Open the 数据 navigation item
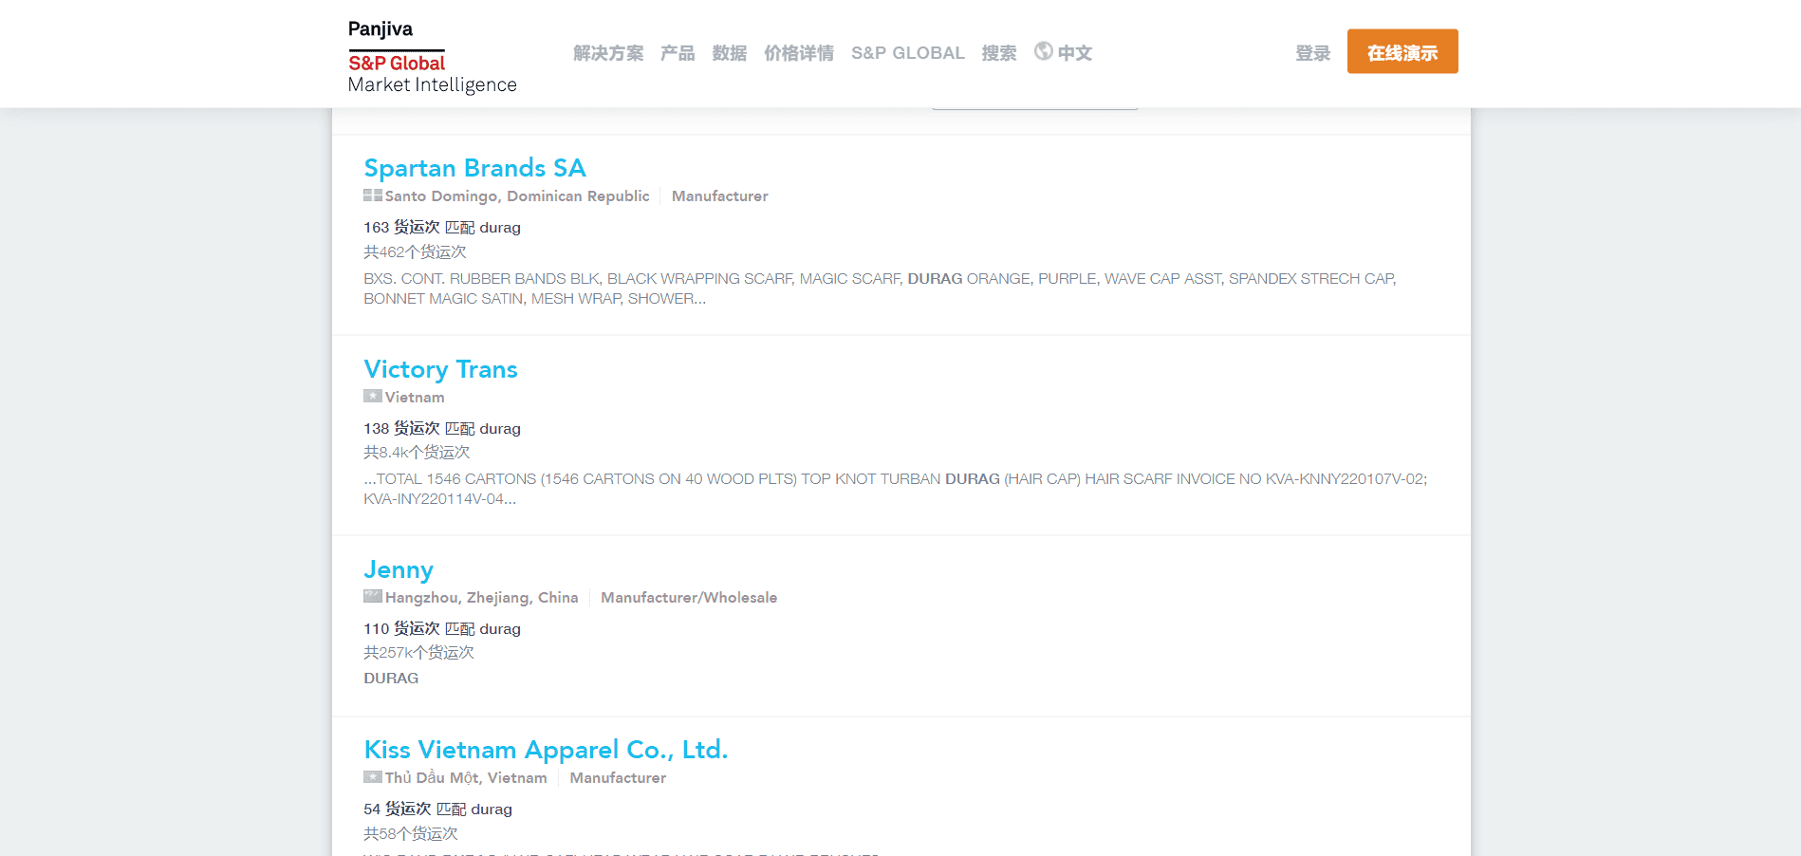 coord(729,53)
